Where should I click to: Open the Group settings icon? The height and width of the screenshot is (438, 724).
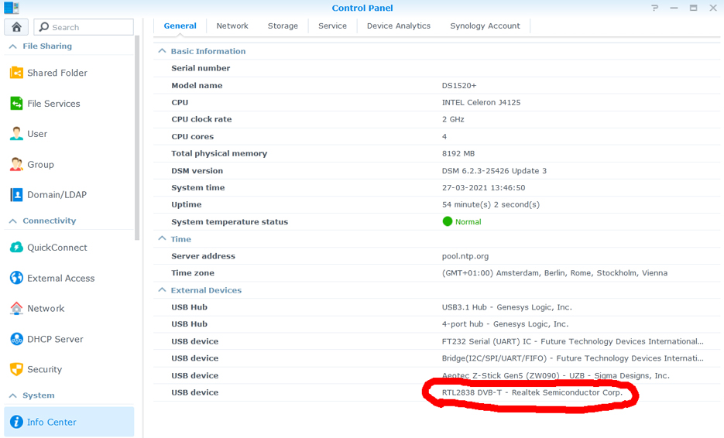click(16, 164)
